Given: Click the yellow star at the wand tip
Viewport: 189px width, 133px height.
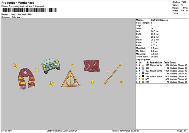Looking at the screenshot, I should [x=120, y=65].
